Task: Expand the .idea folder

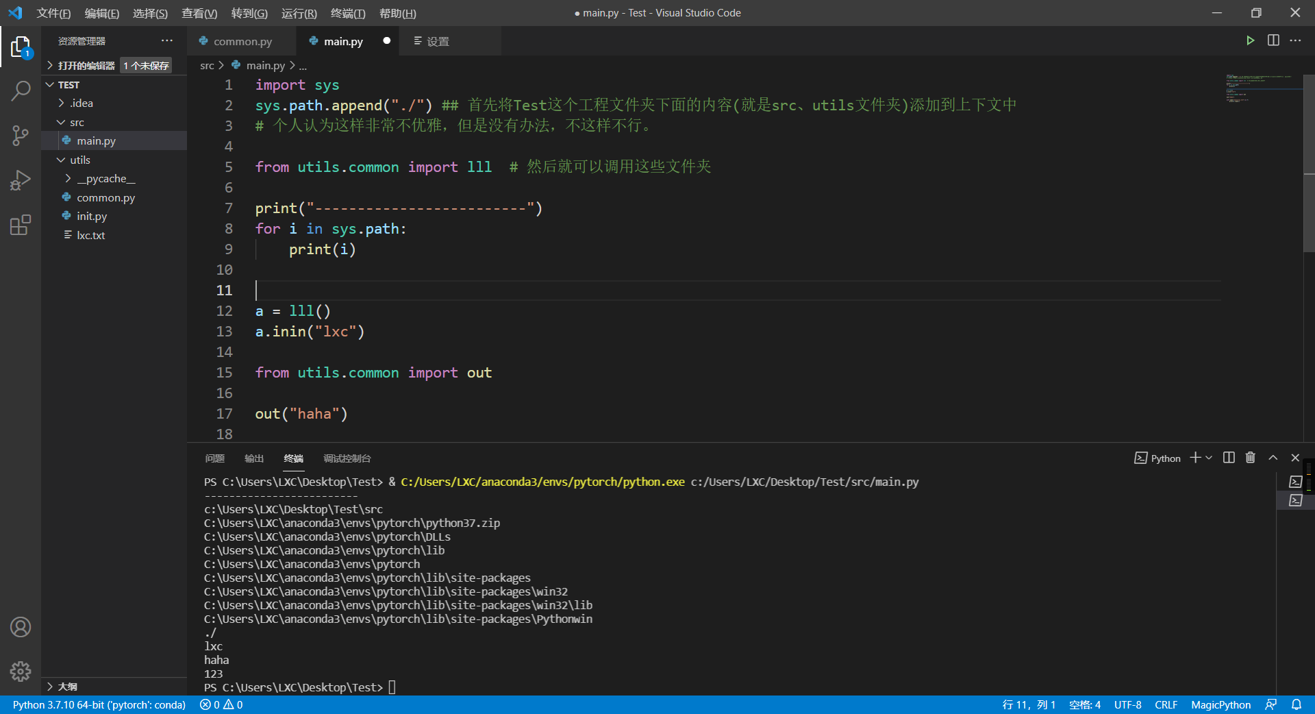Action: [x=114, y=103]
